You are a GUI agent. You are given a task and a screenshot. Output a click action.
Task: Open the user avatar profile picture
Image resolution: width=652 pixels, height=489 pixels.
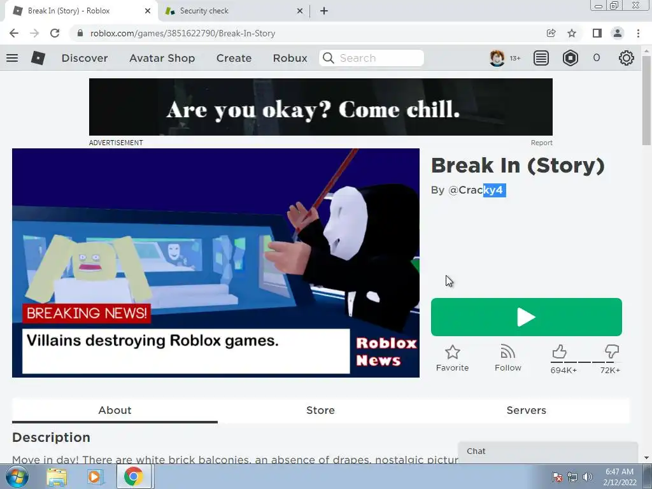497,58
